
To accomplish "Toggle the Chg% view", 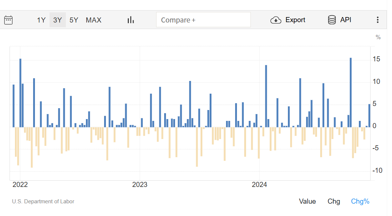I will tap(360, 201).
